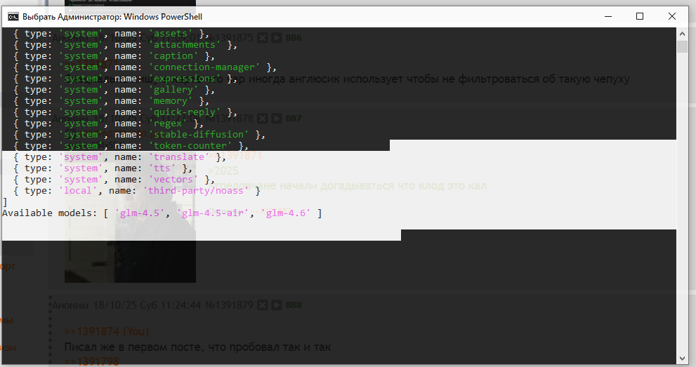696x367 pixels.
Task: Click the 'token-counter' extension line
Action: point(131,146)
